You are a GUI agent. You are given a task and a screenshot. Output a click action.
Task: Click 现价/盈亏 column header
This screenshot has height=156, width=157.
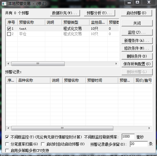[x=143, y=80]
